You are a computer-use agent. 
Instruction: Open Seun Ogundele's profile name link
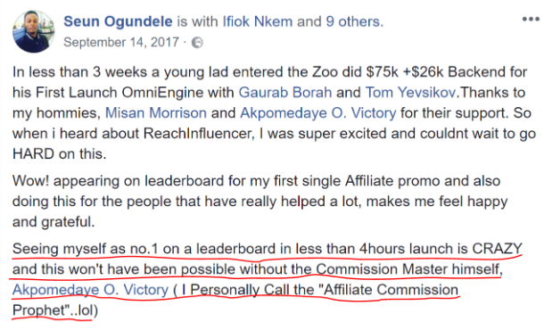pos(118,21)
